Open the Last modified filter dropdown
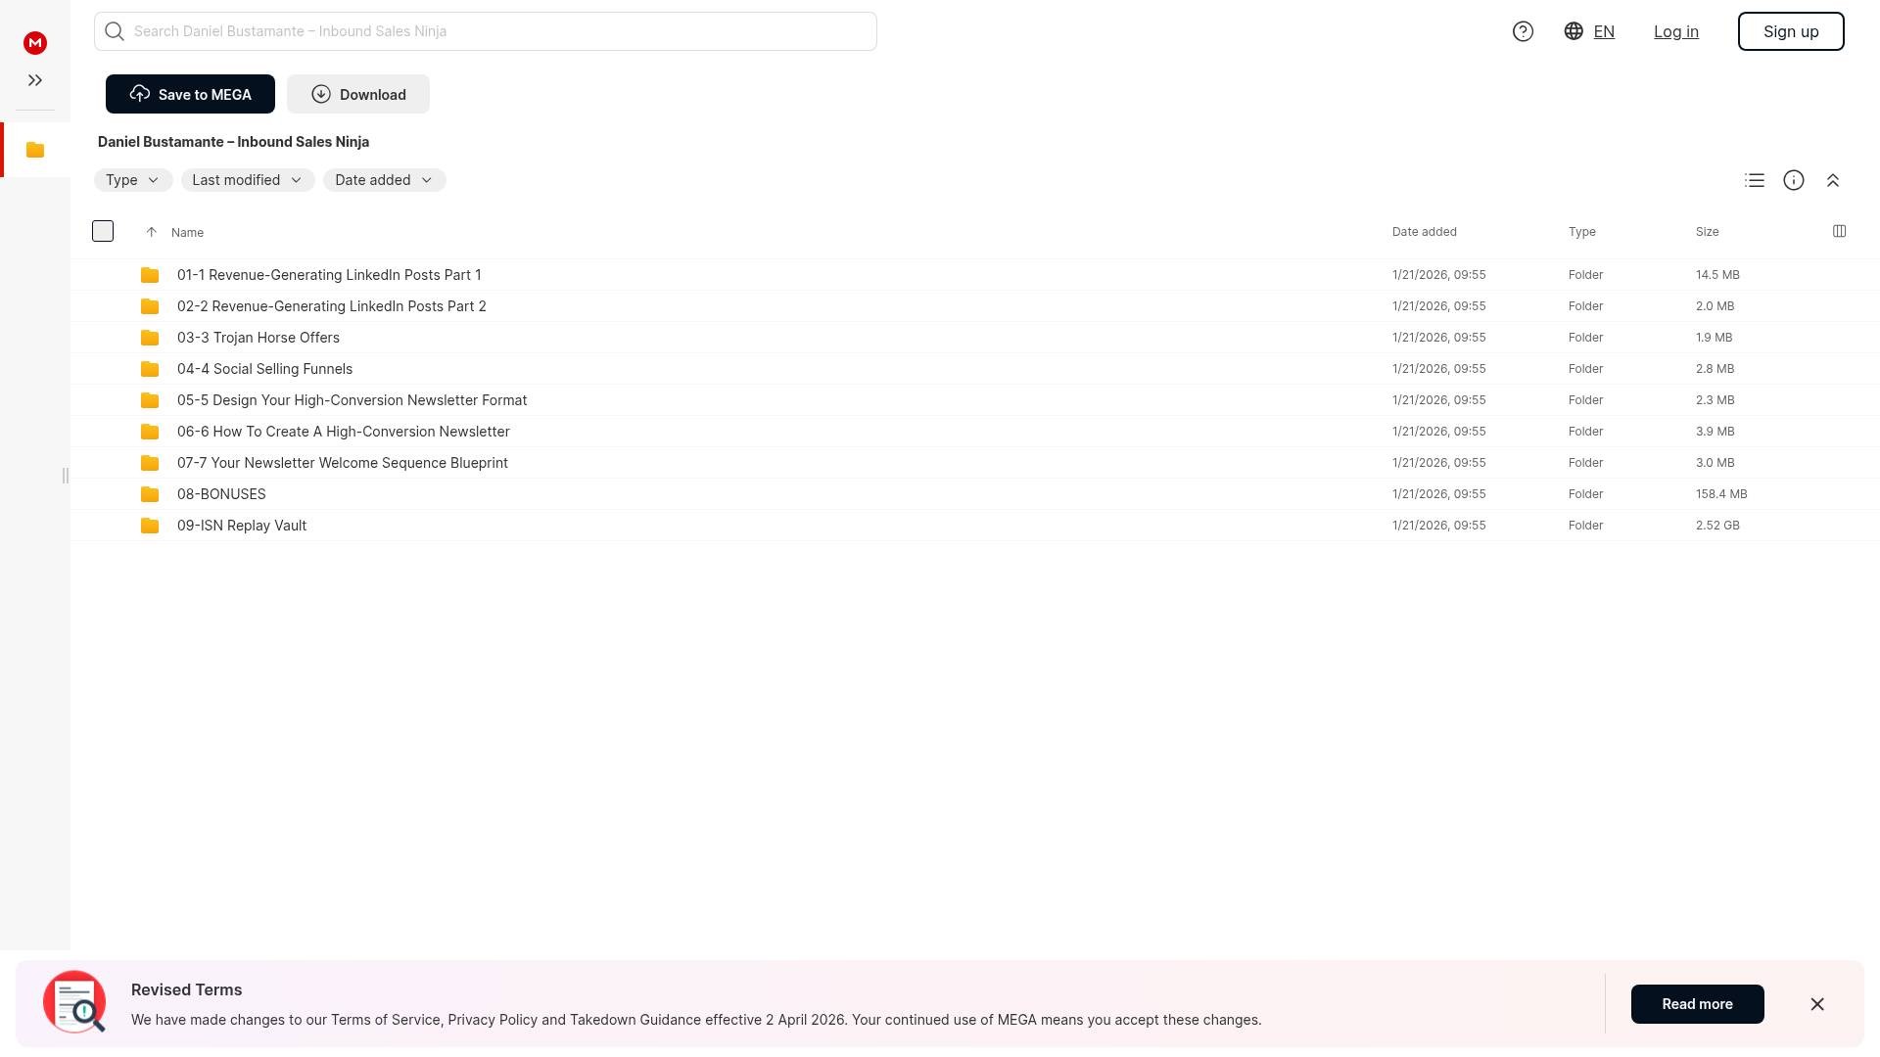 click(247, 180)
